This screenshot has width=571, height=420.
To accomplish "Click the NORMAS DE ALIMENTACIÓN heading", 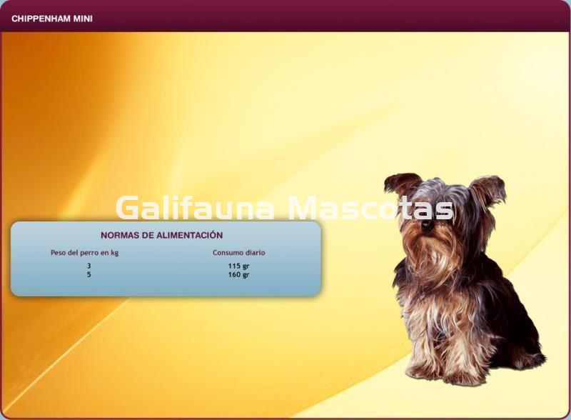I will click(x=162, y=235).
